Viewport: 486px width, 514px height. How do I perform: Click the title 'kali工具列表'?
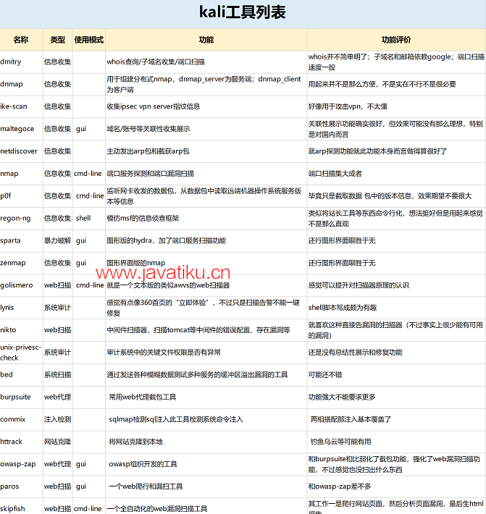(x=243, y=12)
